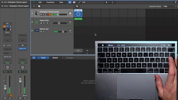Open the Mic input type dropdown
This screenshot has width=178, height=100.
click(x=8, y=23)
